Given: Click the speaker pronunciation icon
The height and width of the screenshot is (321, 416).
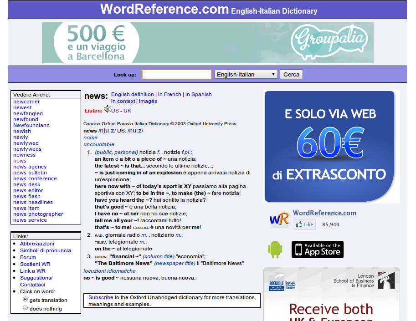Looking at the screenshot, I should click(x=107, y=109).
